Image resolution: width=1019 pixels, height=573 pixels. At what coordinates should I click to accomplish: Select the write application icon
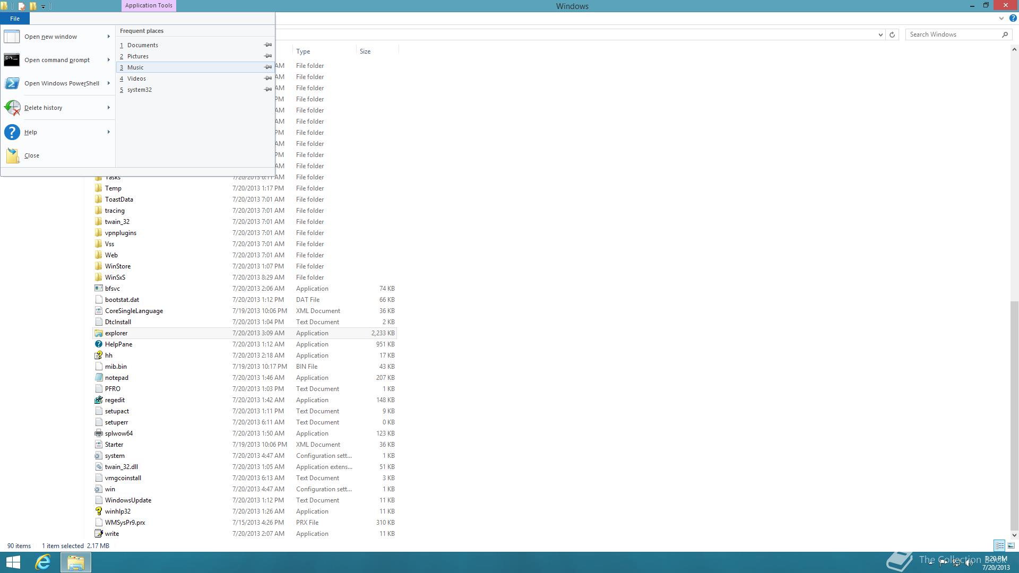pyautogui.click(x=98, y=534)
